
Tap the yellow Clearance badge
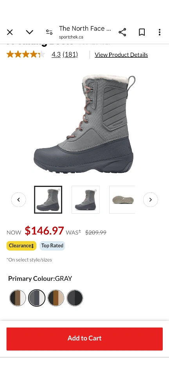coord(21,246)
